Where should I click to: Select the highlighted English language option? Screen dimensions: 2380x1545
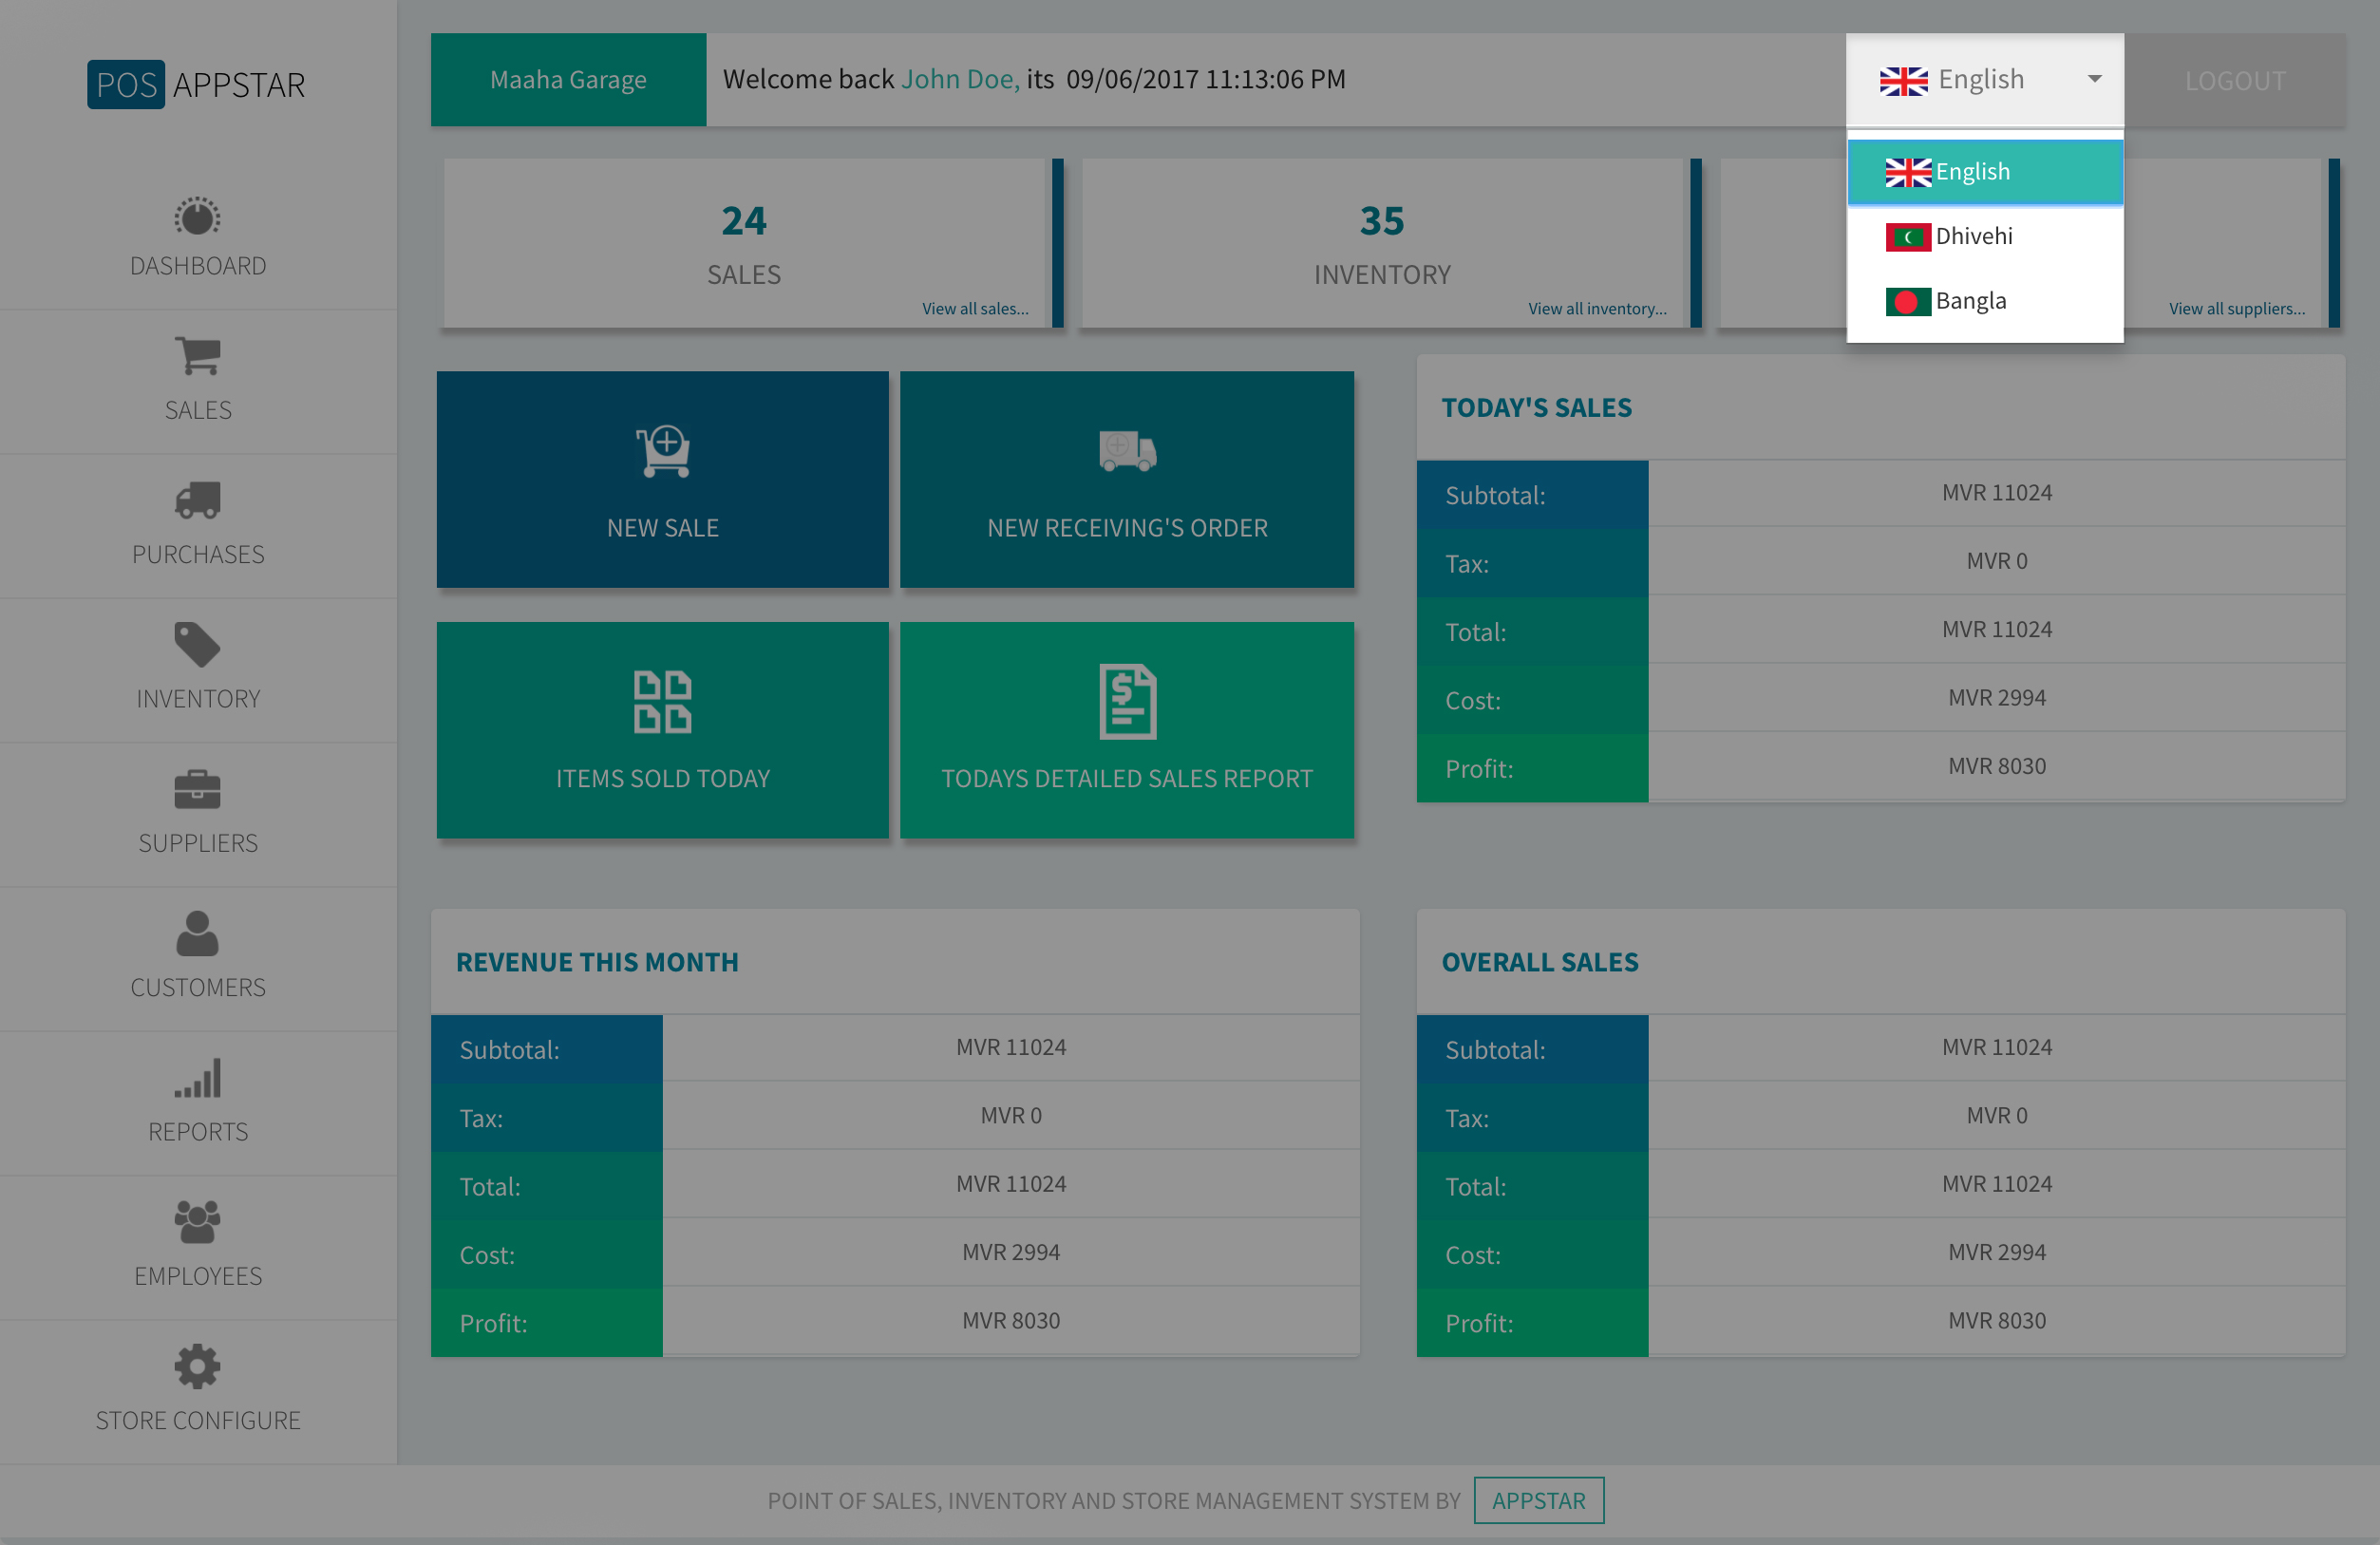point(1971,172)
